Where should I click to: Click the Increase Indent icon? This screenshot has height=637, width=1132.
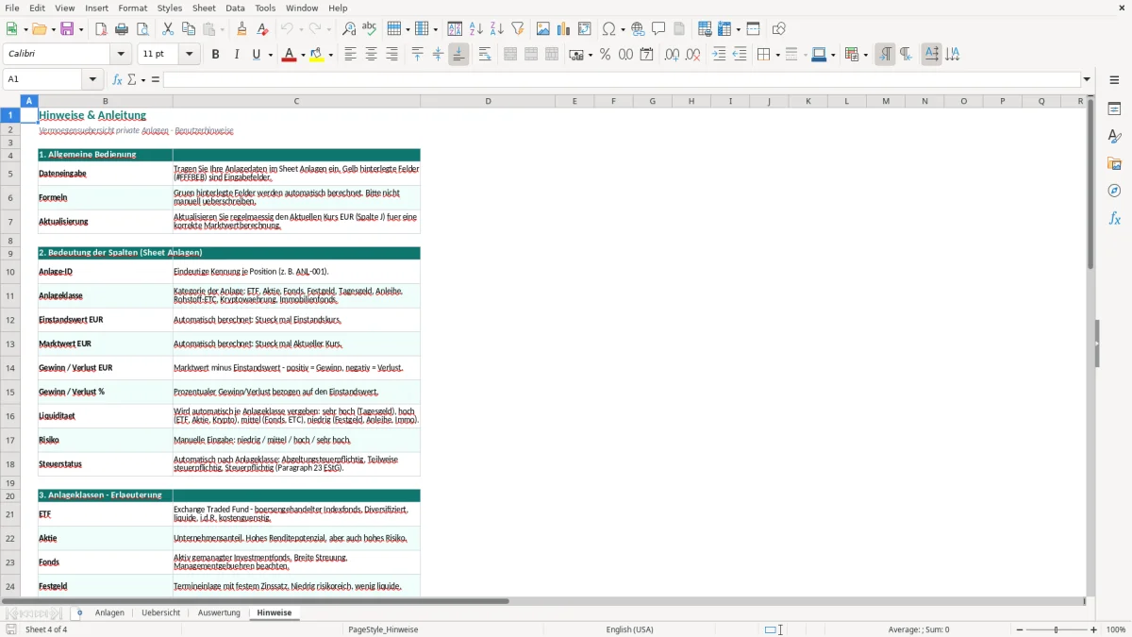[719, 55]
